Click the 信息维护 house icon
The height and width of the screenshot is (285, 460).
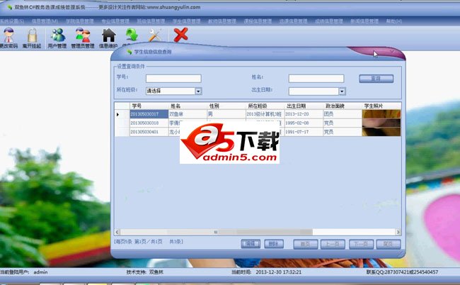108,38
